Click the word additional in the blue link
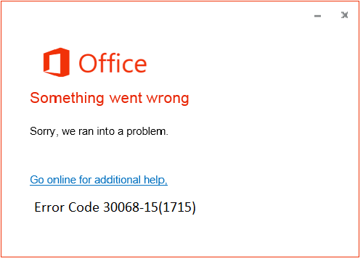This screenshot has height=261, width=363. (x=118, y=180)
